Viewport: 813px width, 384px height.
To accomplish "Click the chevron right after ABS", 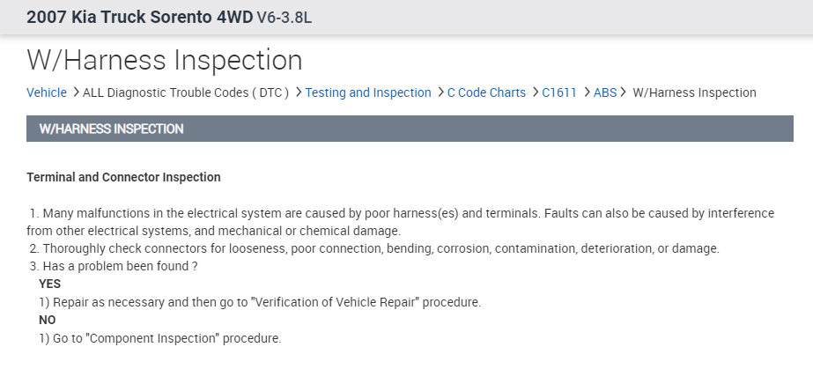I will pyautogui.click(x=624, y=92).
